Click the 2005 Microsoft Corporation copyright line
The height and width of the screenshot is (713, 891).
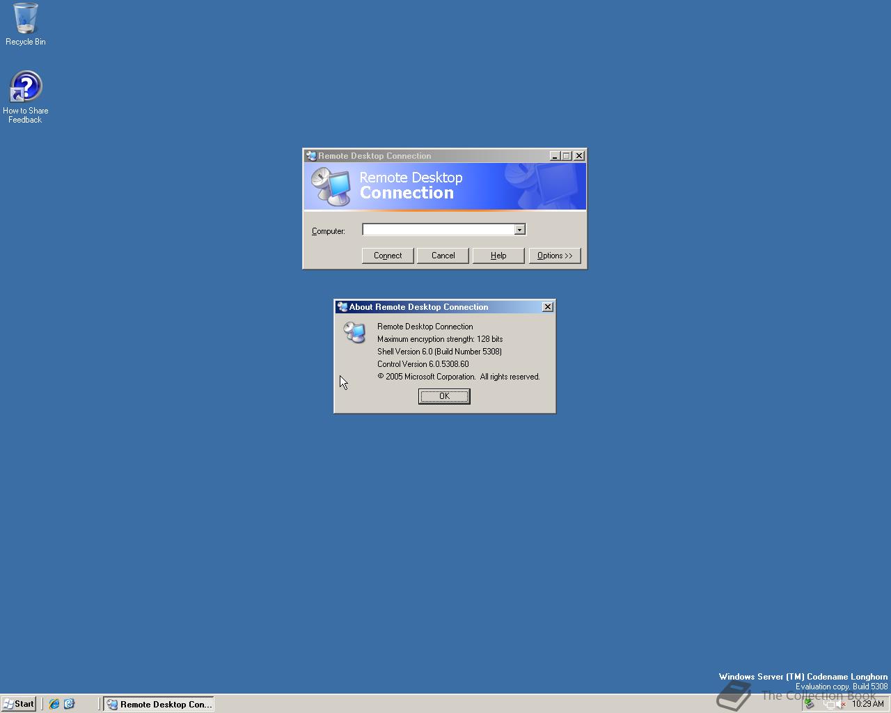tap(459, 377)
